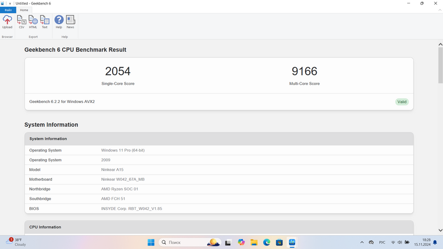Show hidden system tray icons
This screenshot has width=443, height=249.
click(362, 242)
